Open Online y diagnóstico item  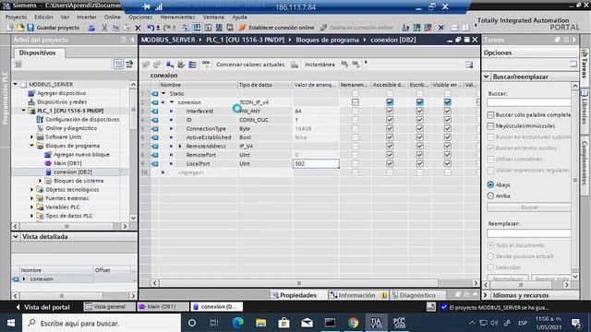click(x=71, y=128)
